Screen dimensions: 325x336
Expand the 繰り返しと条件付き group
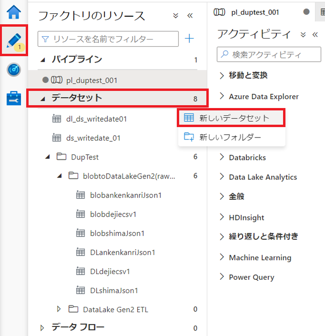[x=222, y=237]
